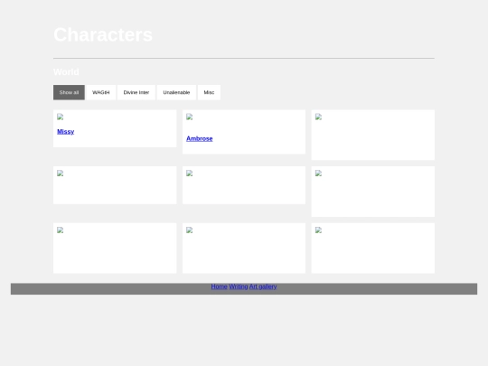
Task: Open the Writing footer link
Action: click(239, 286)
